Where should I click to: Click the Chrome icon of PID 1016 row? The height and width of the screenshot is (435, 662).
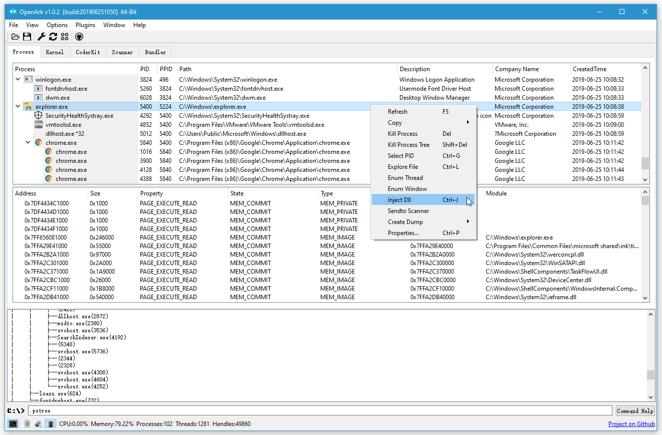[49, 151]
